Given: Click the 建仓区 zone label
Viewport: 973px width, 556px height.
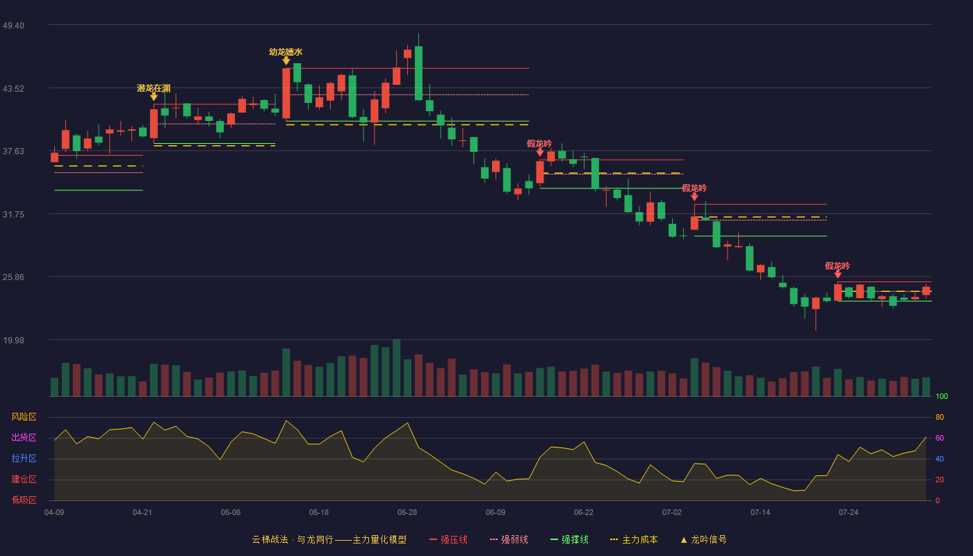Looking at the screenshot, I should (x=24, y=480).
